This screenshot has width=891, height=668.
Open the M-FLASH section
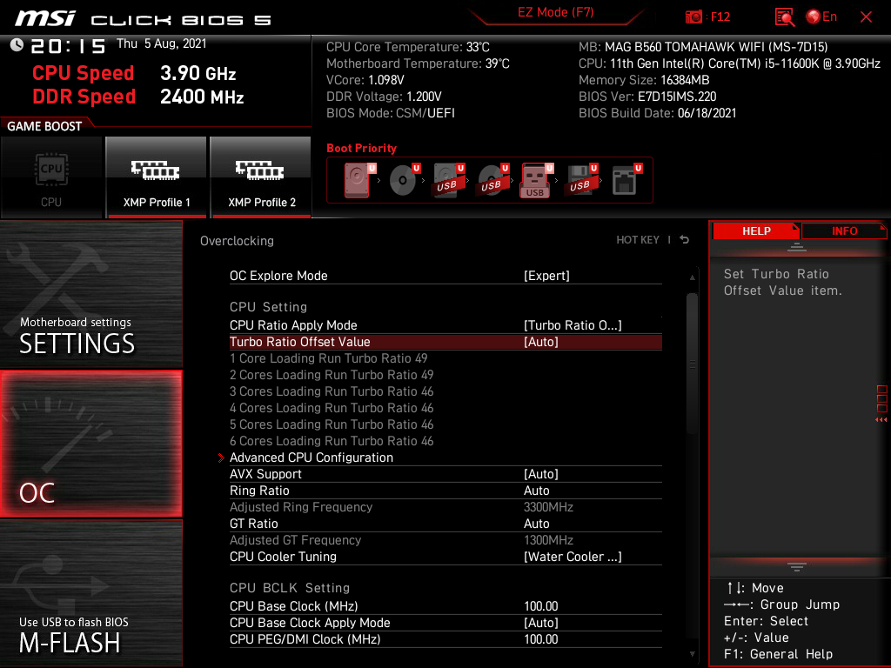click(90, 593)
